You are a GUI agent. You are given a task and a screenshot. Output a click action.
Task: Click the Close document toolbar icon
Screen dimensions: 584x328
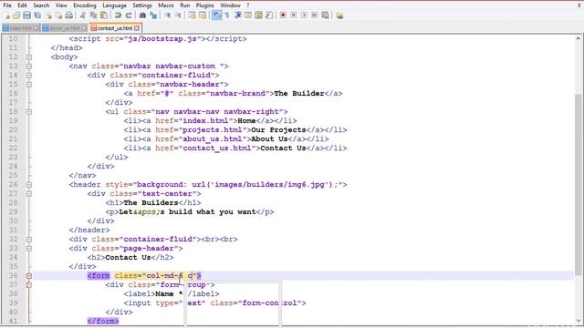[48, 15]
